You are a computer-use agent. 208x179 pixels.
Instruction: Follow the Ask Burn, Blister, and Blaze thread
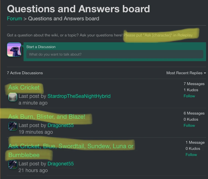[x=189, y=125]
